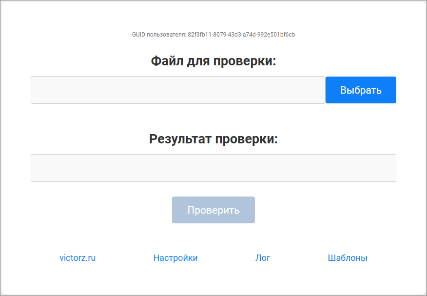Open the Настройки settings link
Image resolution: width=427 pixels, height=296 pixels.
[x=175, y=258]
